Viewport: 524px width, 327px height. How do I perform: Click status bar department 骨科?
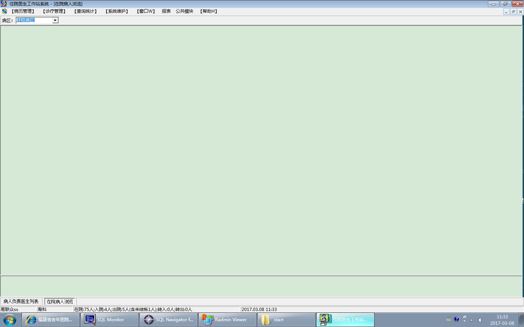[x=42, y=310]
